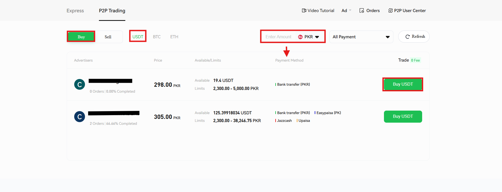Viewport: 502px width, 192px height.
Task: Click the Price column header
Action: [158, 60]
